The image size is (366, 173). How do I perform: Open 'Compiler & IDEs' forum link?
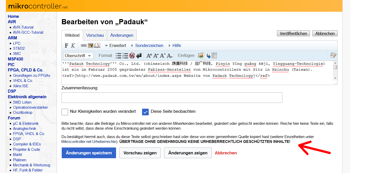tap(27, 144)
